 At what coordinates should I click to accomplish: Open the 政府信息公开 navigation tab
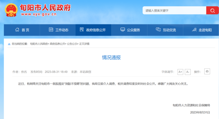pyautogui.click(x=94, y=30)
